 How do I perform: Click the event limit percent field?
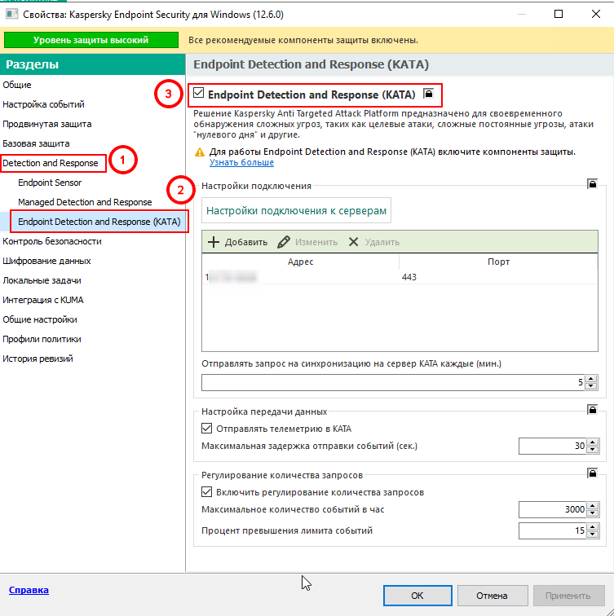coord(553,530)
